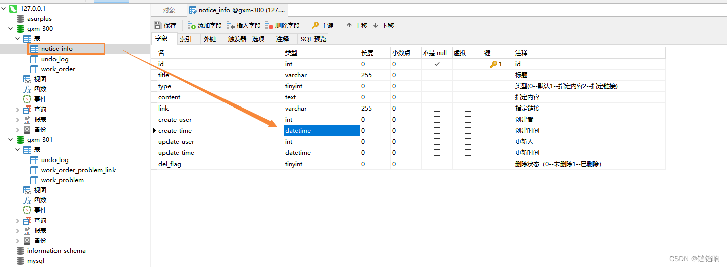The width and height of the screenshot is (727, 267).
Task: Select the undo_log table under gxm-301
Action: click(x=54, y=160)
